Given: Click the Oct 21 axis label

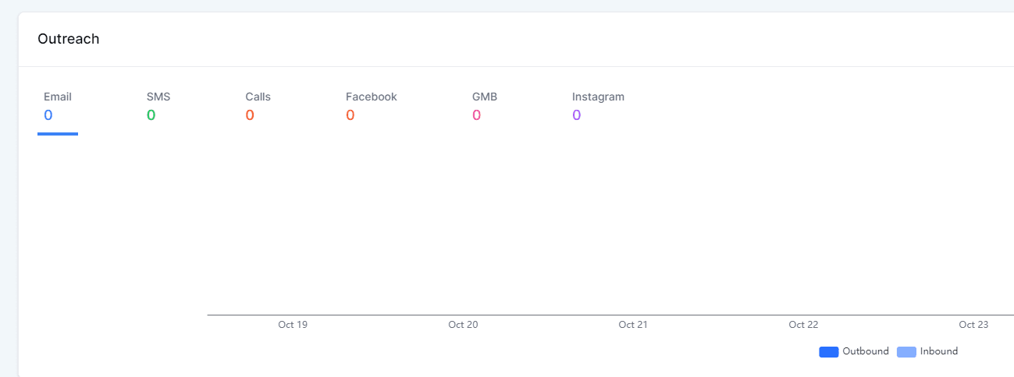Looking at the screenshot, I should click(633, 325).
